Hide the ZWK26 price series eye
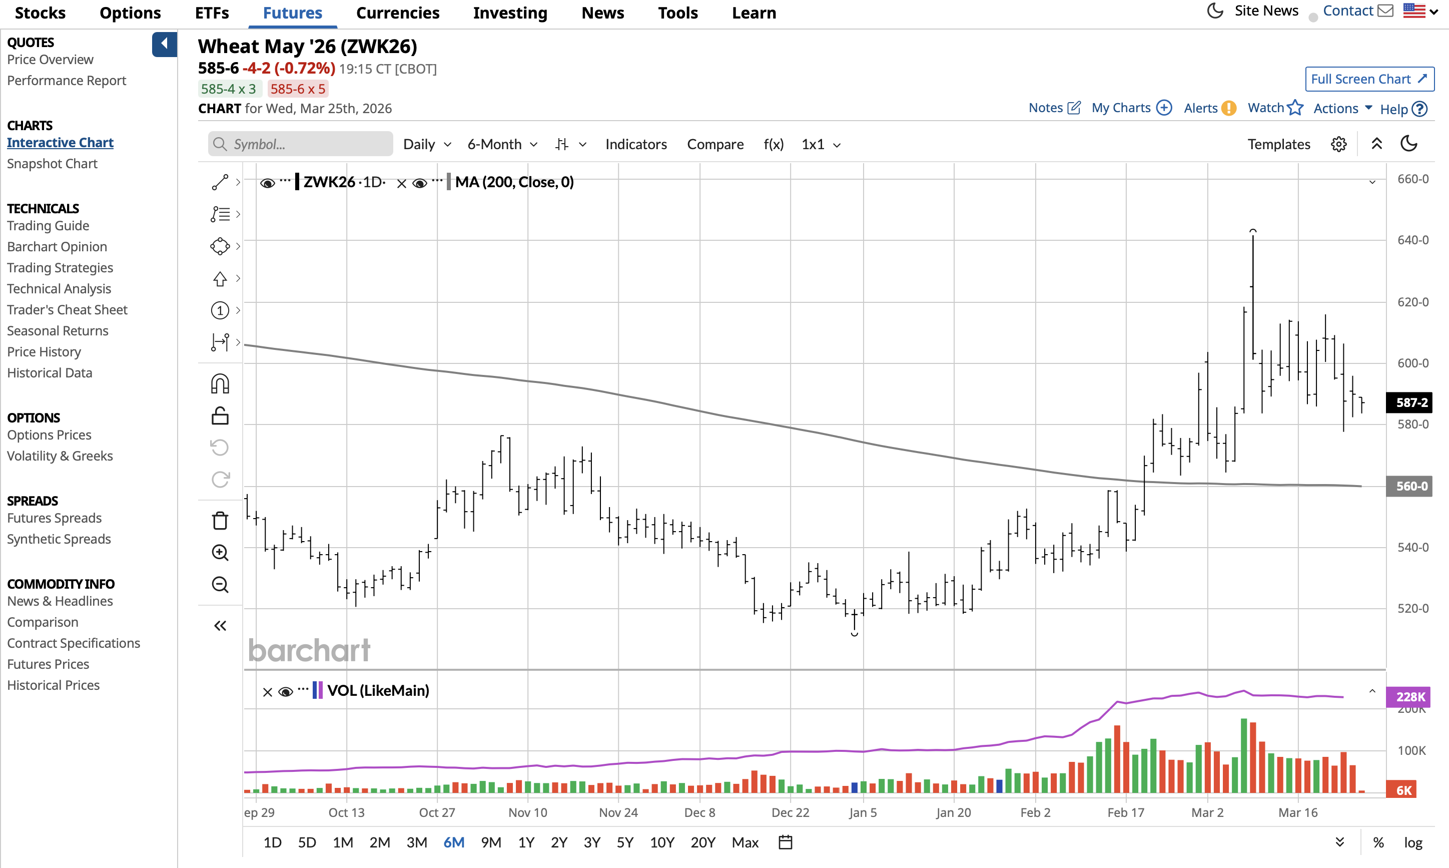Screen dimensions: 1449x868 pyautogui.click(x=267, y=183)
